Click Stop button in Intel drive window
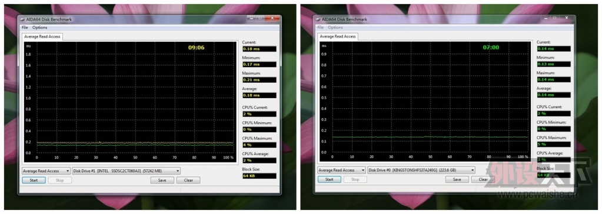The width and height of the screenshot is (602, 214). pos(59,180)
